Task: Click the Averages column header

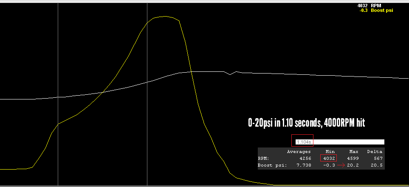Action: pyautogui.click(x=300, y=151)
